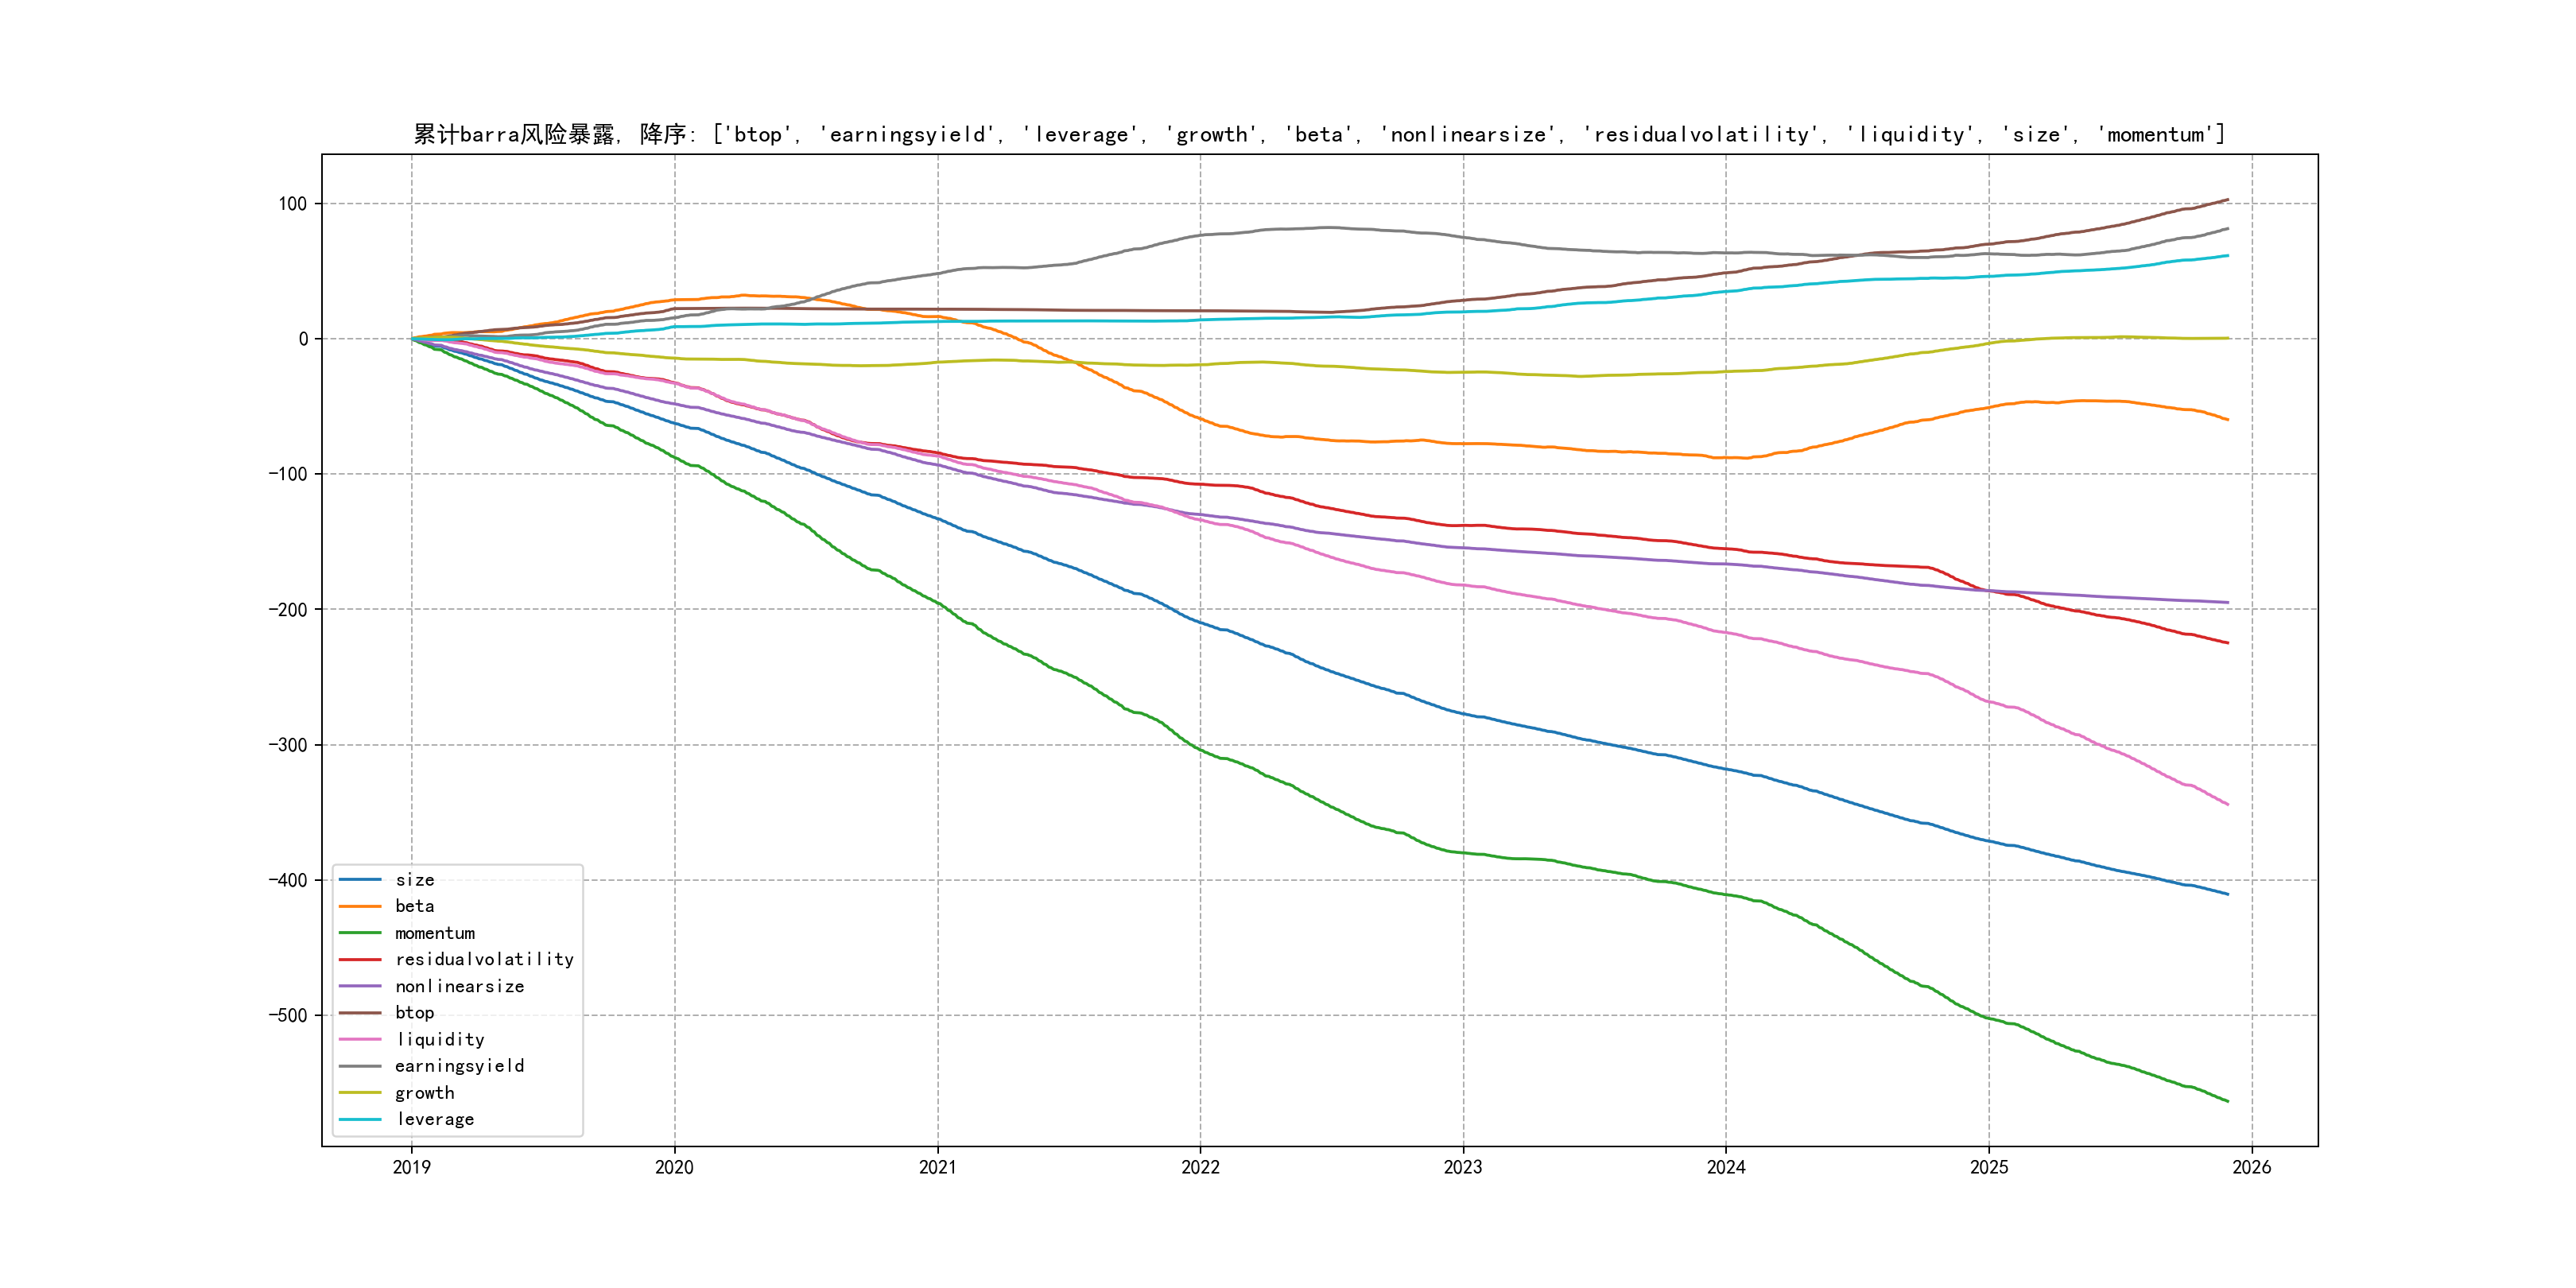This screenshot has height=1288, width=2576.
Task: Click the 'growth' legend label
Action: [424, 1093]
